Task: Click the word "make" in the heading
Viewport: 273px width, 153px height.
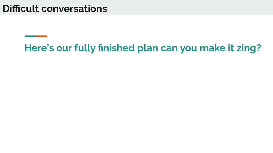Action: (212, 48)
